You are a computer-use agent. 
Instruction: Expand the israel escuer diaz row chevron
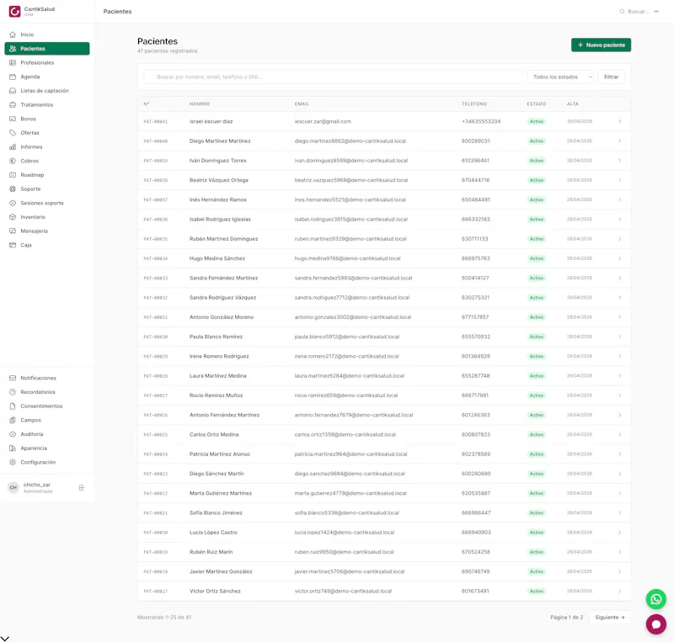(x=620, y=121)
